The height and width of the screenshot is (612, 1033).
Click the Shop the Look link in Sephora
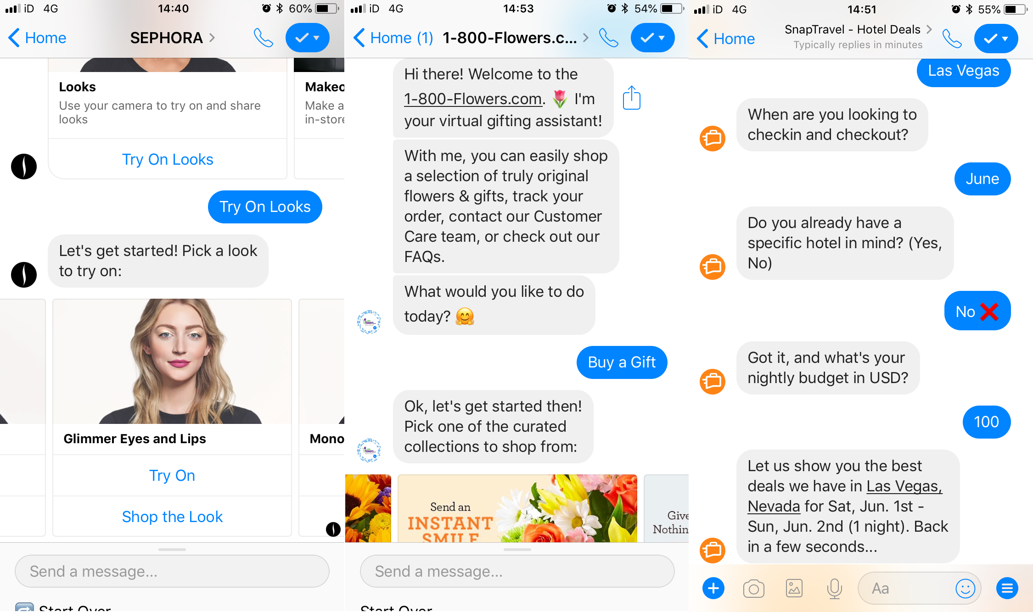171,517
